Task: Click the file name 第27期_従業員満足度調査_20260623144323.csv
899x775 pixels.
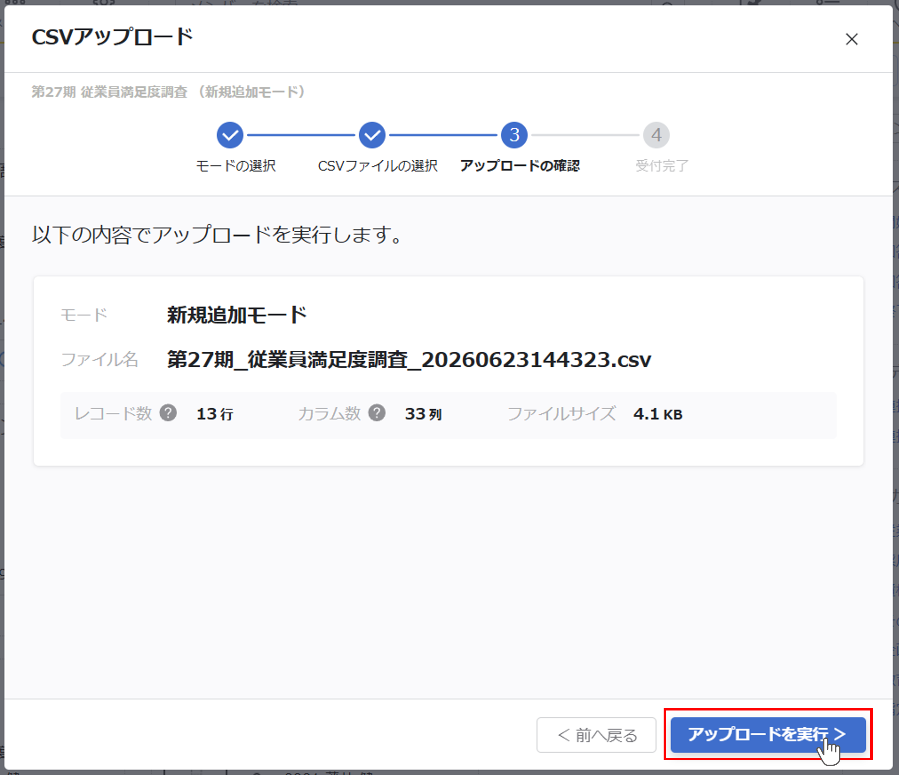Action: (x=409, y=360)
